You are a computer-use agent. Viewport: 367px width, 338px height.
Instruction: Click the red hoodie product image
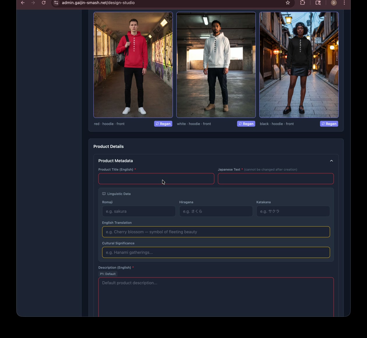tap(133, 65)
